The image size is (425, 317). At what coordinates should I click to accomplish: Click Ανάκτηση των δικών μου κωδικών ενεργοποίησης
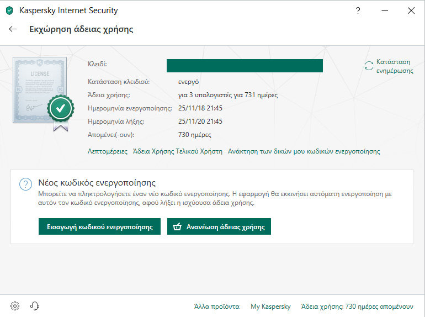click(304, 151)
